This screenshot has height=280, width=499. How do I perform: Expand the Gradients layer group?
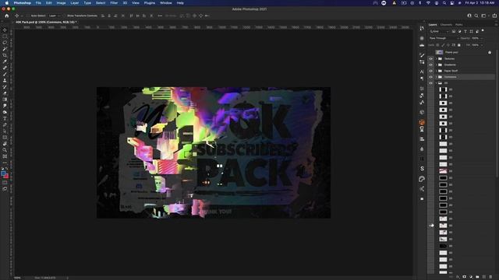coord(437,65)
